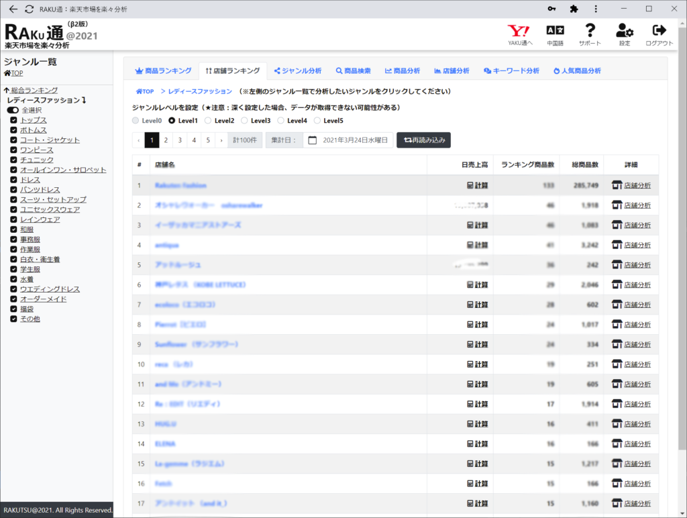Click the calendar icon beside the date
687x518 pixels.
[x=313, y=140]
